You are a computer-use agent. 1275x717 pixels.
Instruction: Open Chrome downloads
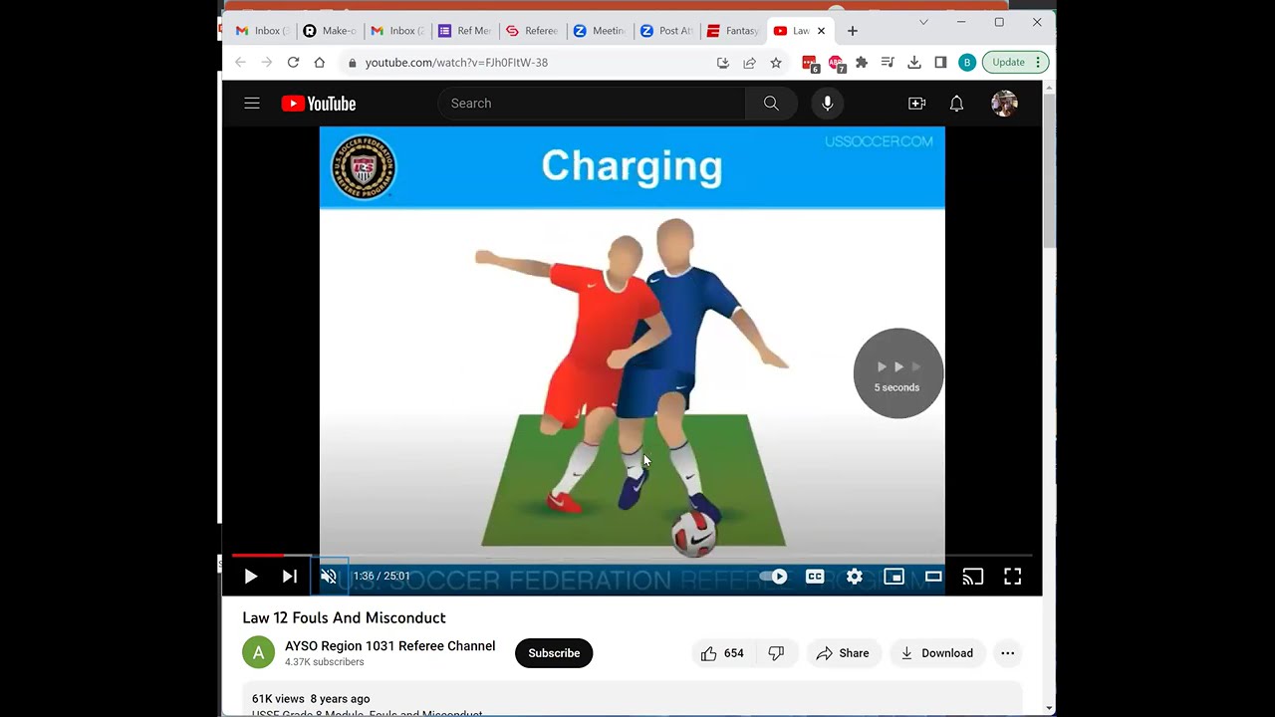[914, 63]
